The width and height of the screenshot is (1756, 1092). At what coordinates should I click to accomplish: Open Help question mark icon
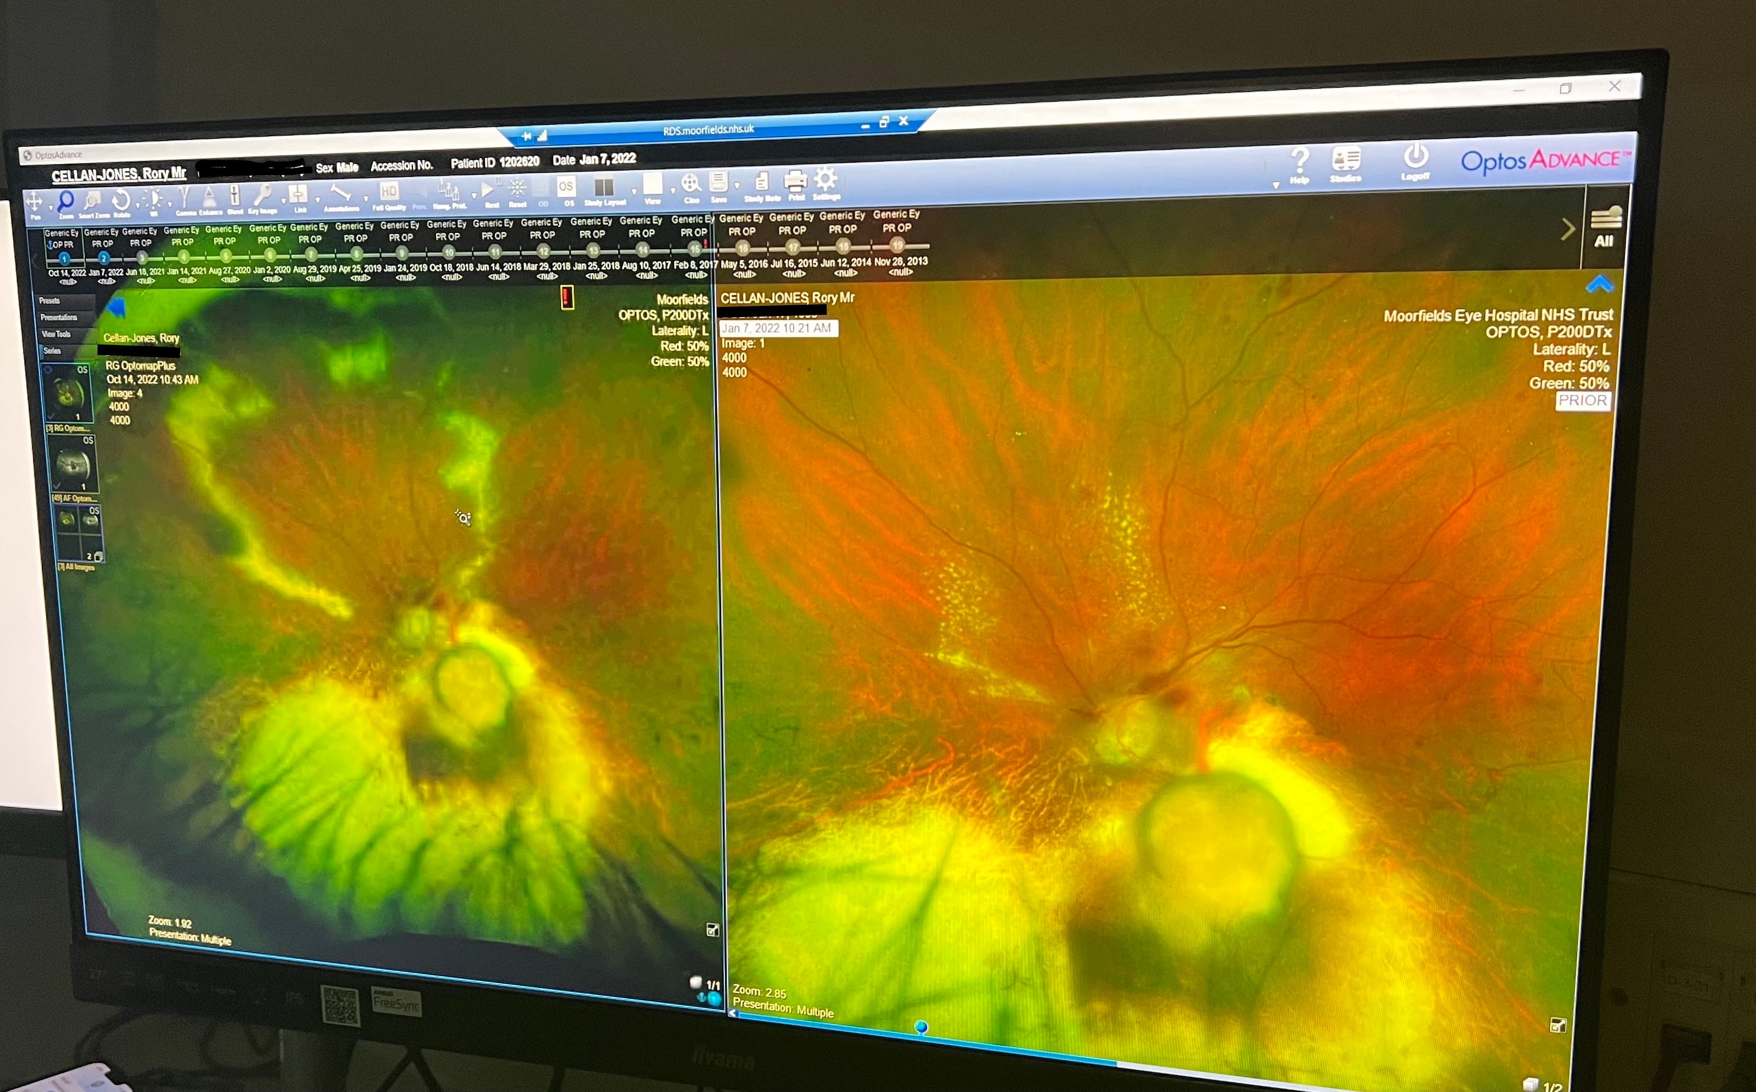(x=1299, y=161)
